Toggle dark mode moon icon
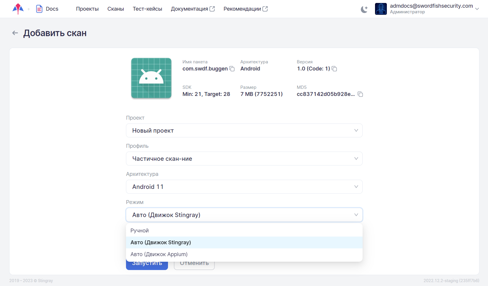The width and height of the screenshot is (488, 286). [x=364, y=9]
